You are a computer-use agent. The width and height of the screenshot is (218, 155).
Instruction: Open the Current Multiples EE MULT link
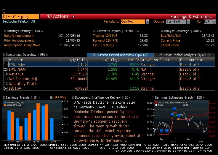[116, 31]
